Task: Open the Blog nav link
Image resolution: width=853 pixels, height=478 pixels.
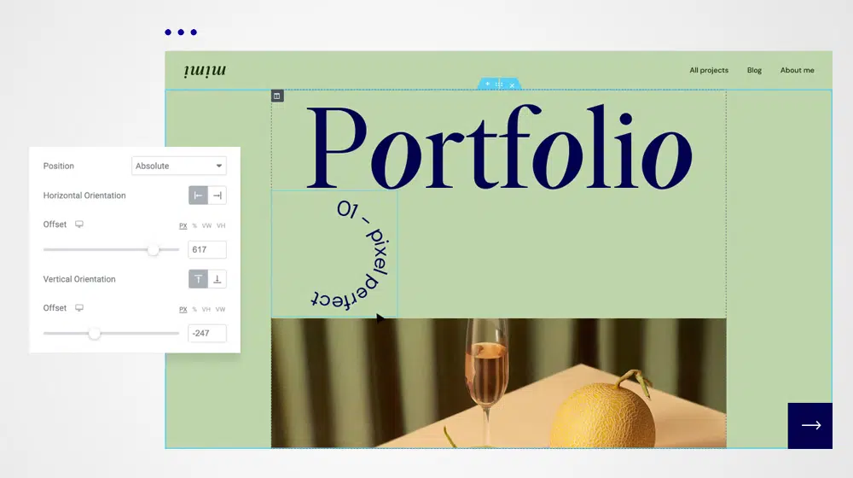Action: tap(754, 70)
